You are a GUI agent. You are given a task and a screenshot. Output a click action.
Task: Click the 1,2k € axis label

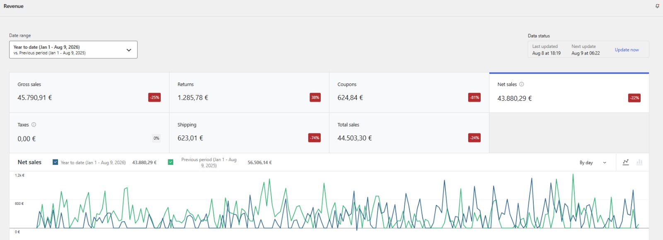point(19,176)
